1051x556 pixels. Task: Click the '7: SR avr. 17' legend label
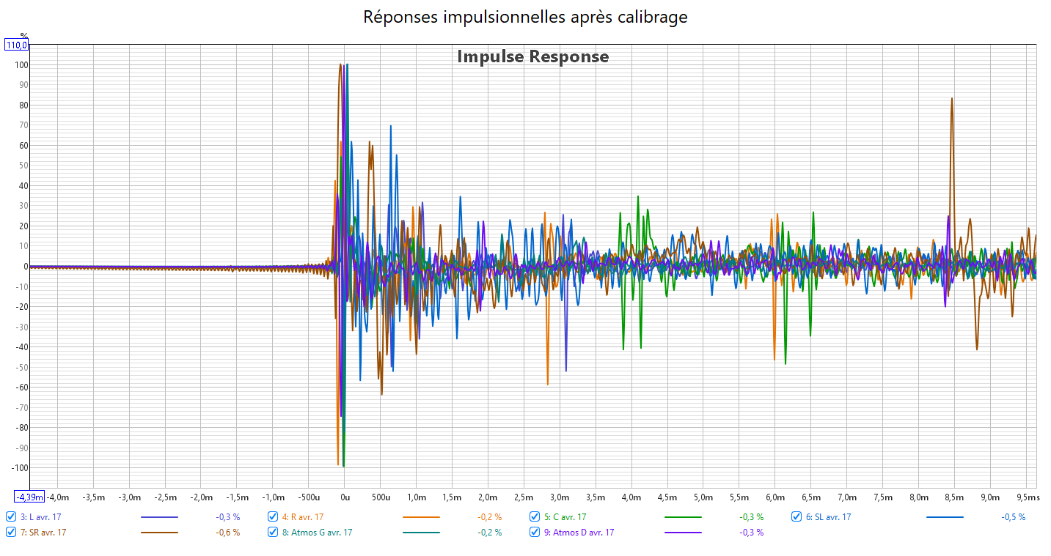pos(43,533)
